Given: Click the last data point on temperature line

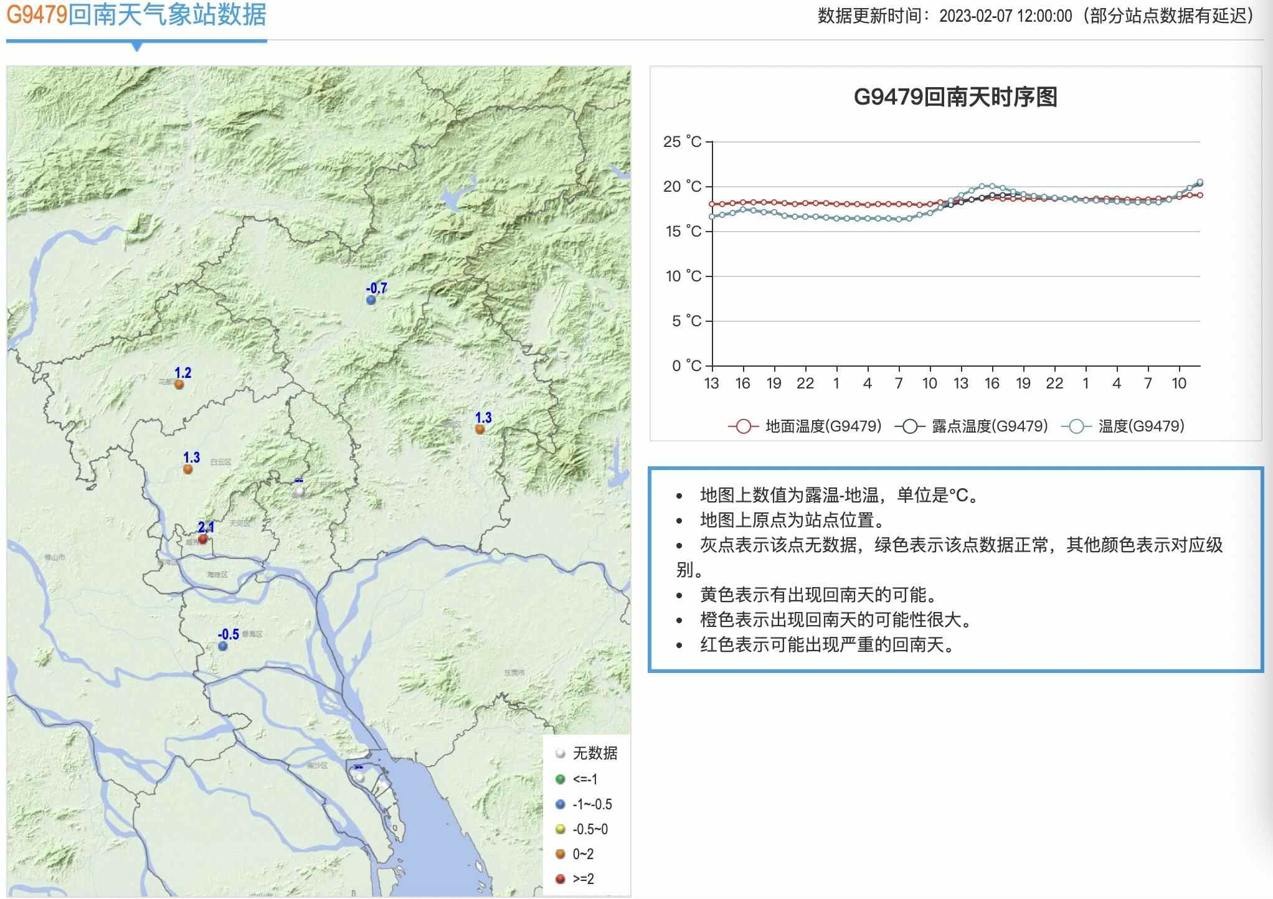Looking at the screenshot, I should click(x=1200, y=182).
